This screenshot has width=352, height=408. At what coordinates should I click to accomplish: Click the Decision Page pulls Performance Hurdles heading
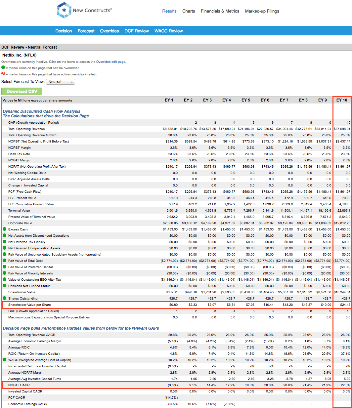pos(81,328)
